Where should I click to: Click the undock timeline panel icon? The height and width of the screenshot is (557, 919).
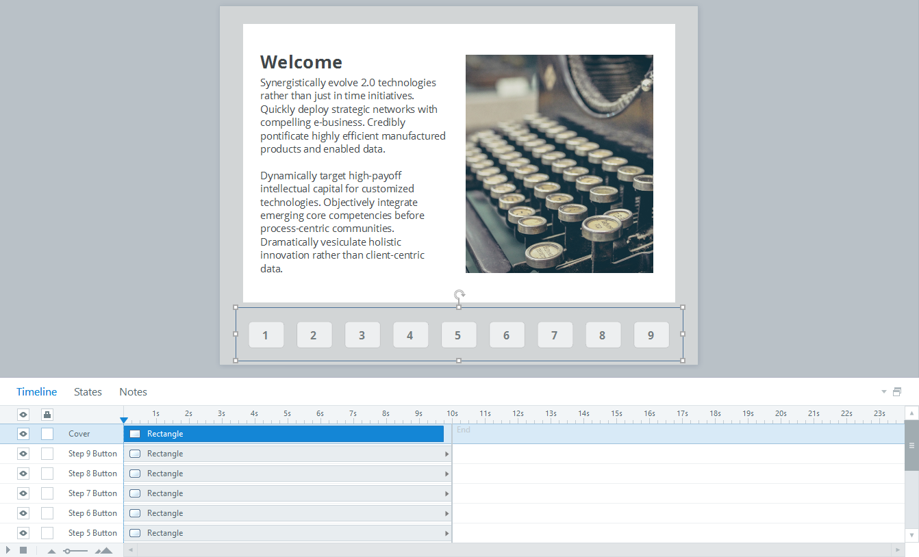(897, 392)
